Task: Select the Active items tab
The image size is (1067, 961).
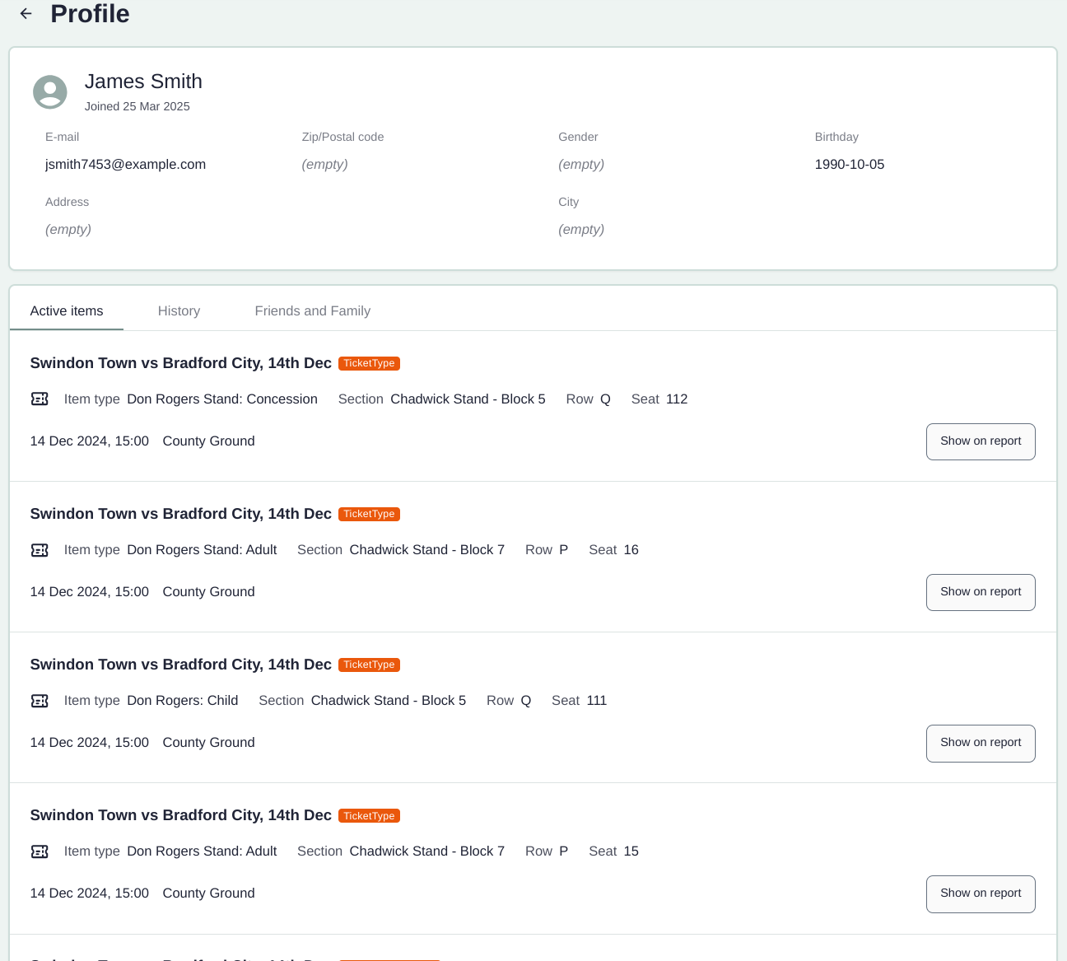Action: 67,311
